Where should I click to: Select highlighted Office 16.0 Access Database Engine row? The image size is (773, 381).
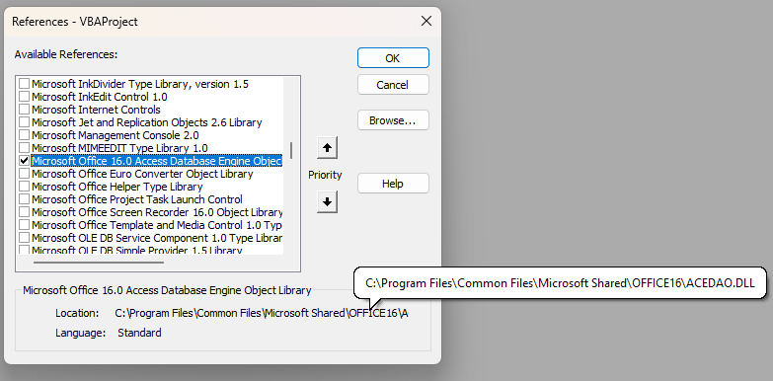157,161
